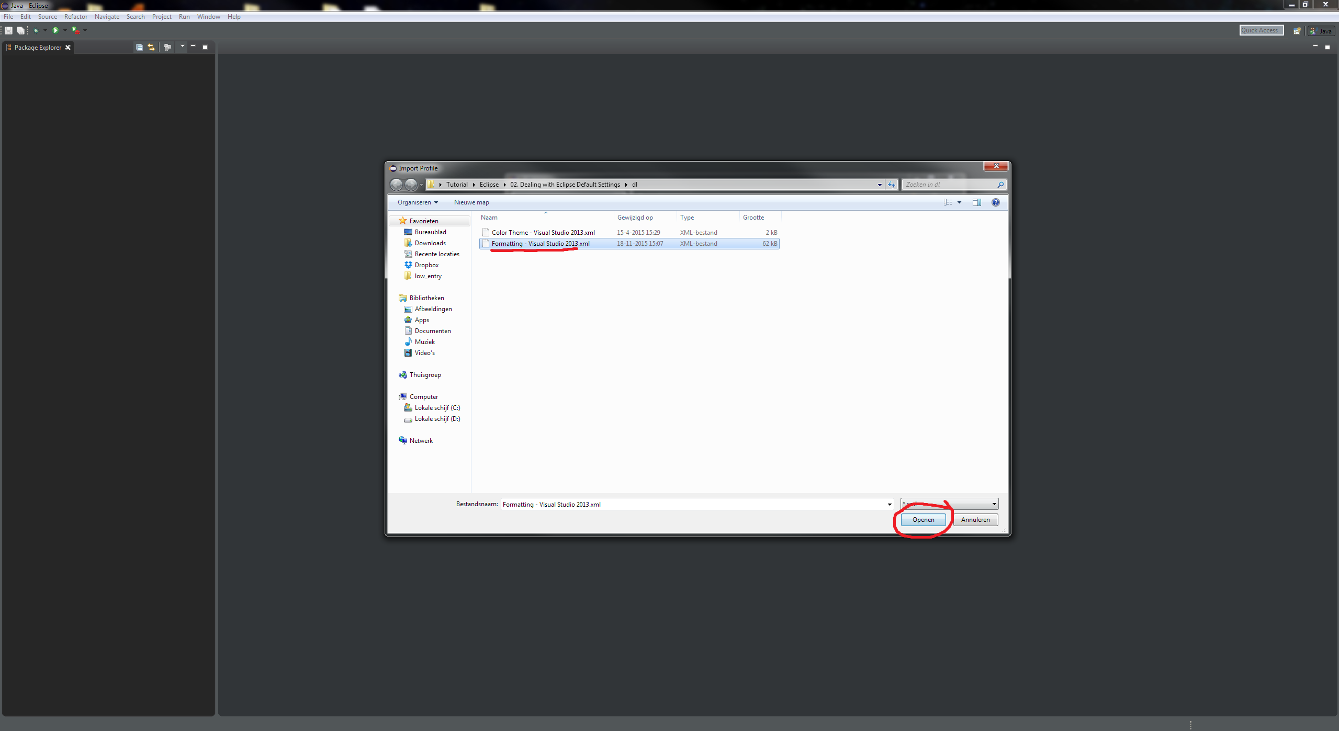Image resolution: width=1339 pixels, height=731 pixels.
Task: Click inside the Zoeken in dl search field
Action: click(947, 185)
